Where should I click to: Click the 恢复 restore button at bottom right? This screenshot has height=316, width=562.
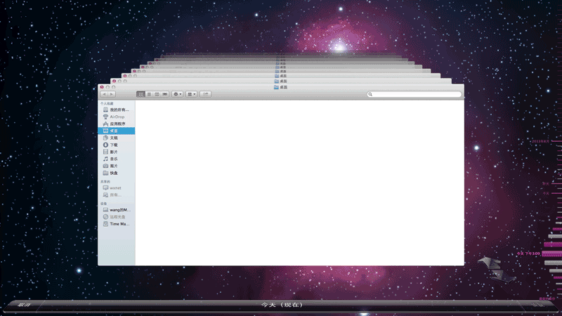point(537,305)
